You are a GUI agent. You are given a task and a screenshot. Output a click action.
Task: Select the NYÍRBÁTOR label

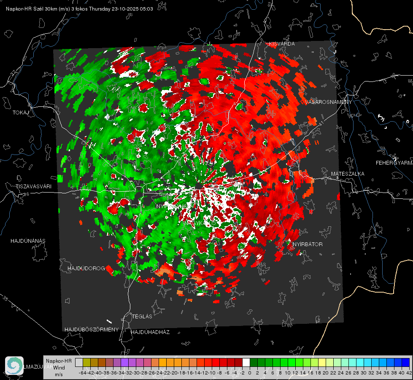(x=308, y=244)
